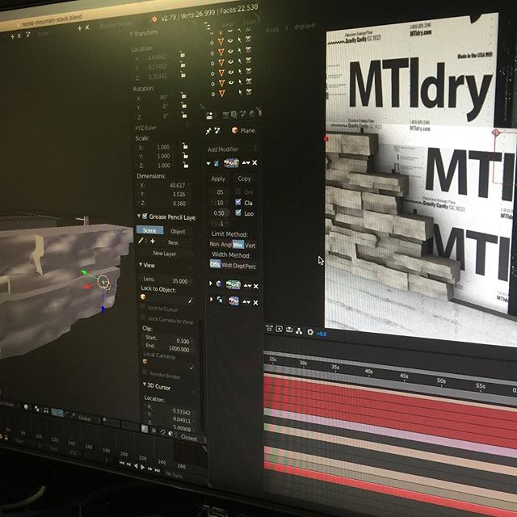
Task: Move the Bevel modifier up the stack
Action: 244,162
